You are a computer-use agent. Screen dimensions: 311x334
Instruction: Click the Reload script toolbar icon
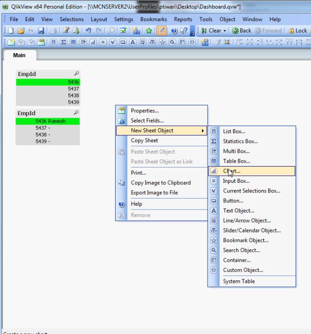[x=76, y=31]
